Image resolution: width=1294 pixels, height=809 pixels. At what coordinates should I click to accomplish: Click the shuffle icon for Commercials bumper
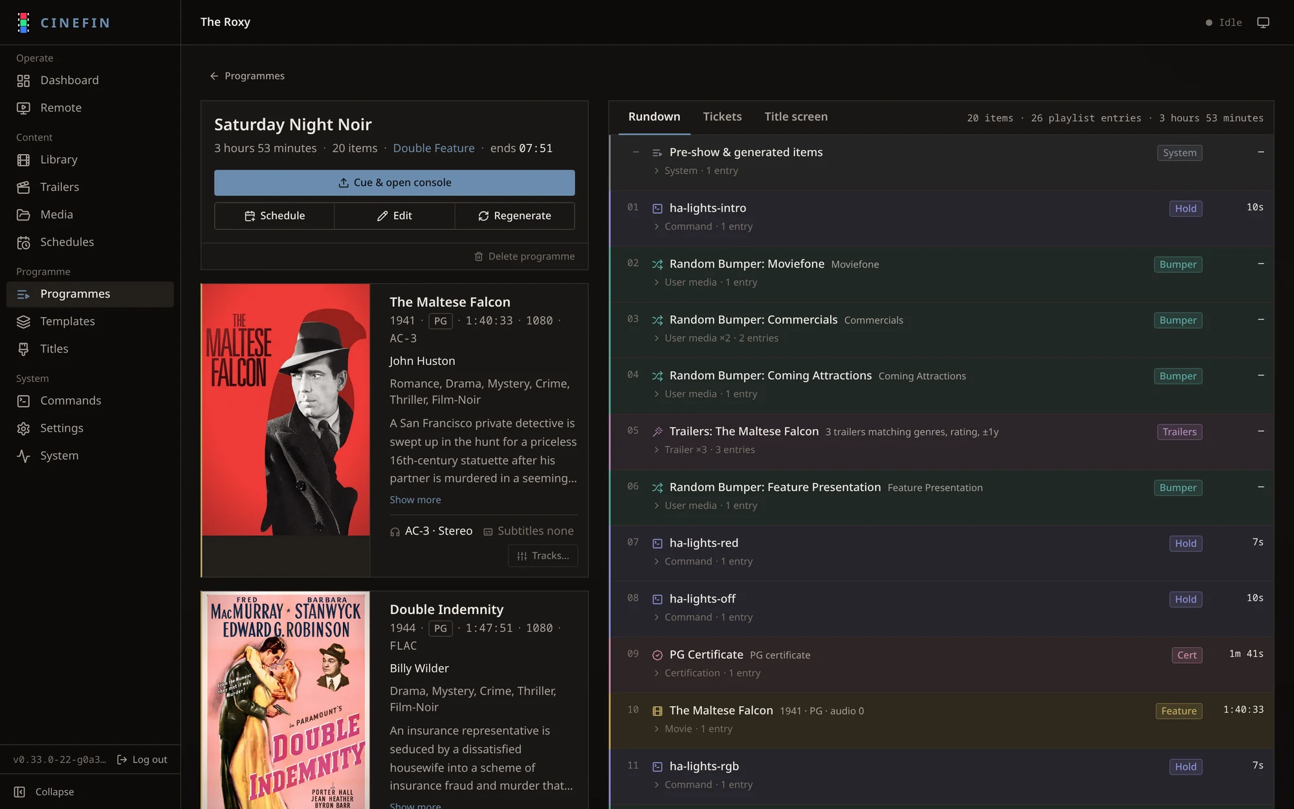[657, 320]
